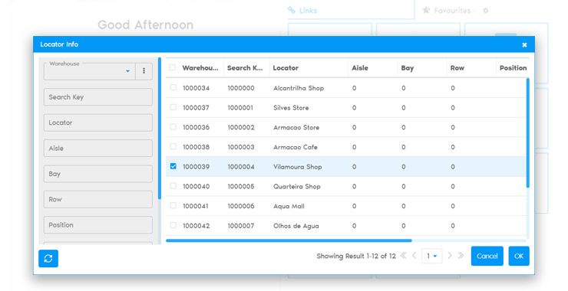Open the page number dropdown
This screenshot has height=291, width=568.
[x=432, y=256]
